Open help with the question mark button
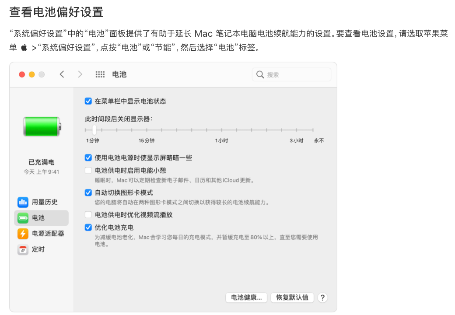This screenshot has height=315, width=455. (322, 297)
